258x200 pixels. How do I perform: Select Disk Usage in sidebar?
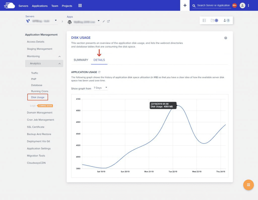(38, 97)
